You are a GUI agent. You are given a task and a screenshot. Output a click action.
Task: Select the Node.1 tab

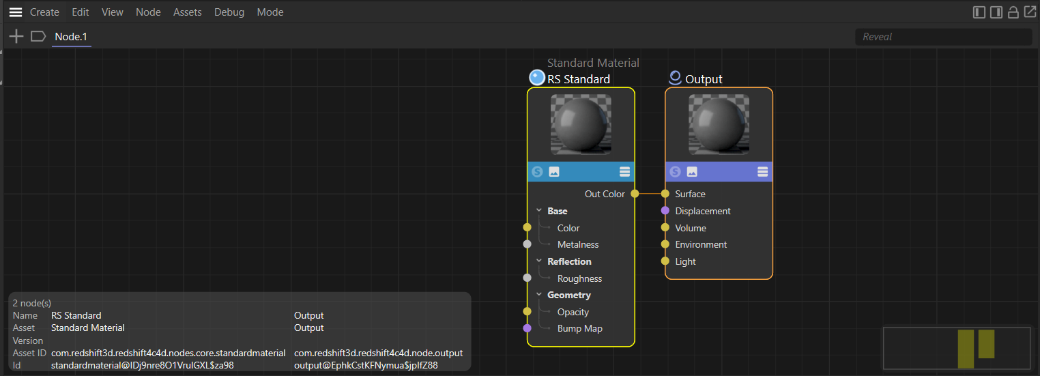coord(71,37)
